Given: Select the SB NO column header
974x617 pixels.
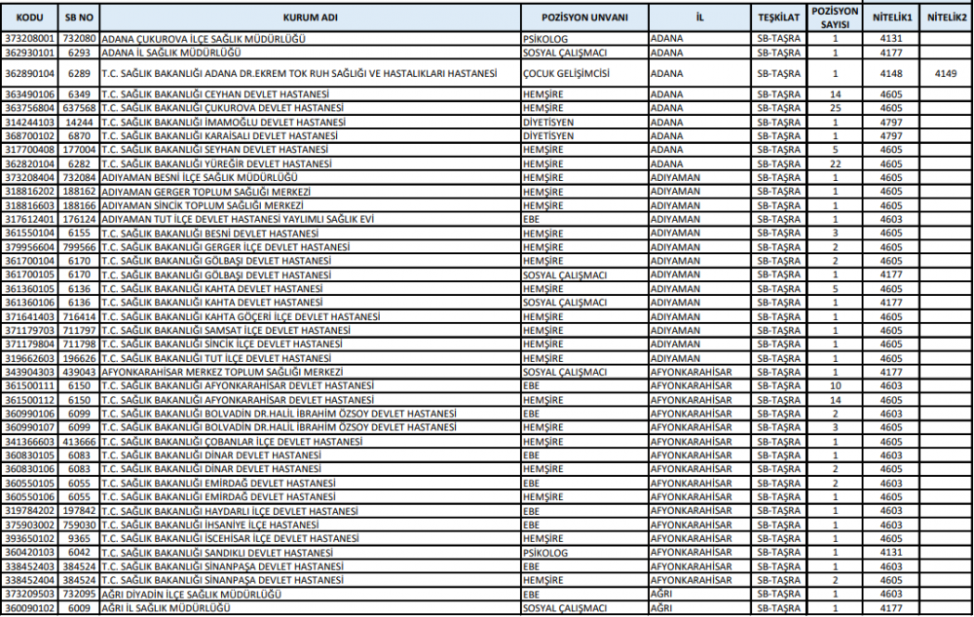Looking at the screenshot, I should click(79, 18).
